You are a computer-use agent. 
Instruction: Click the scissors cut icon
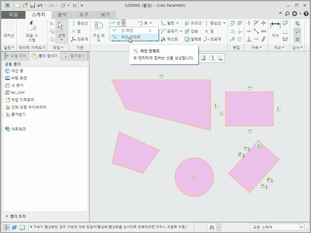[52, 23]
